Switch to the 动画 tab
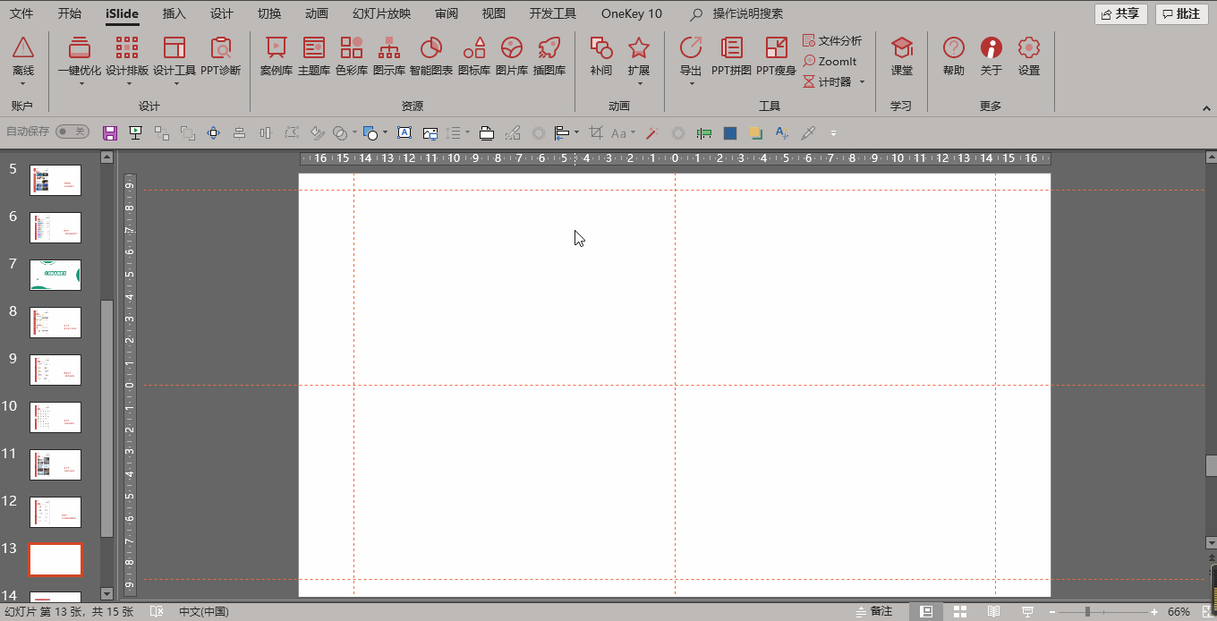The image size is (1217, 621). (317, 13)
